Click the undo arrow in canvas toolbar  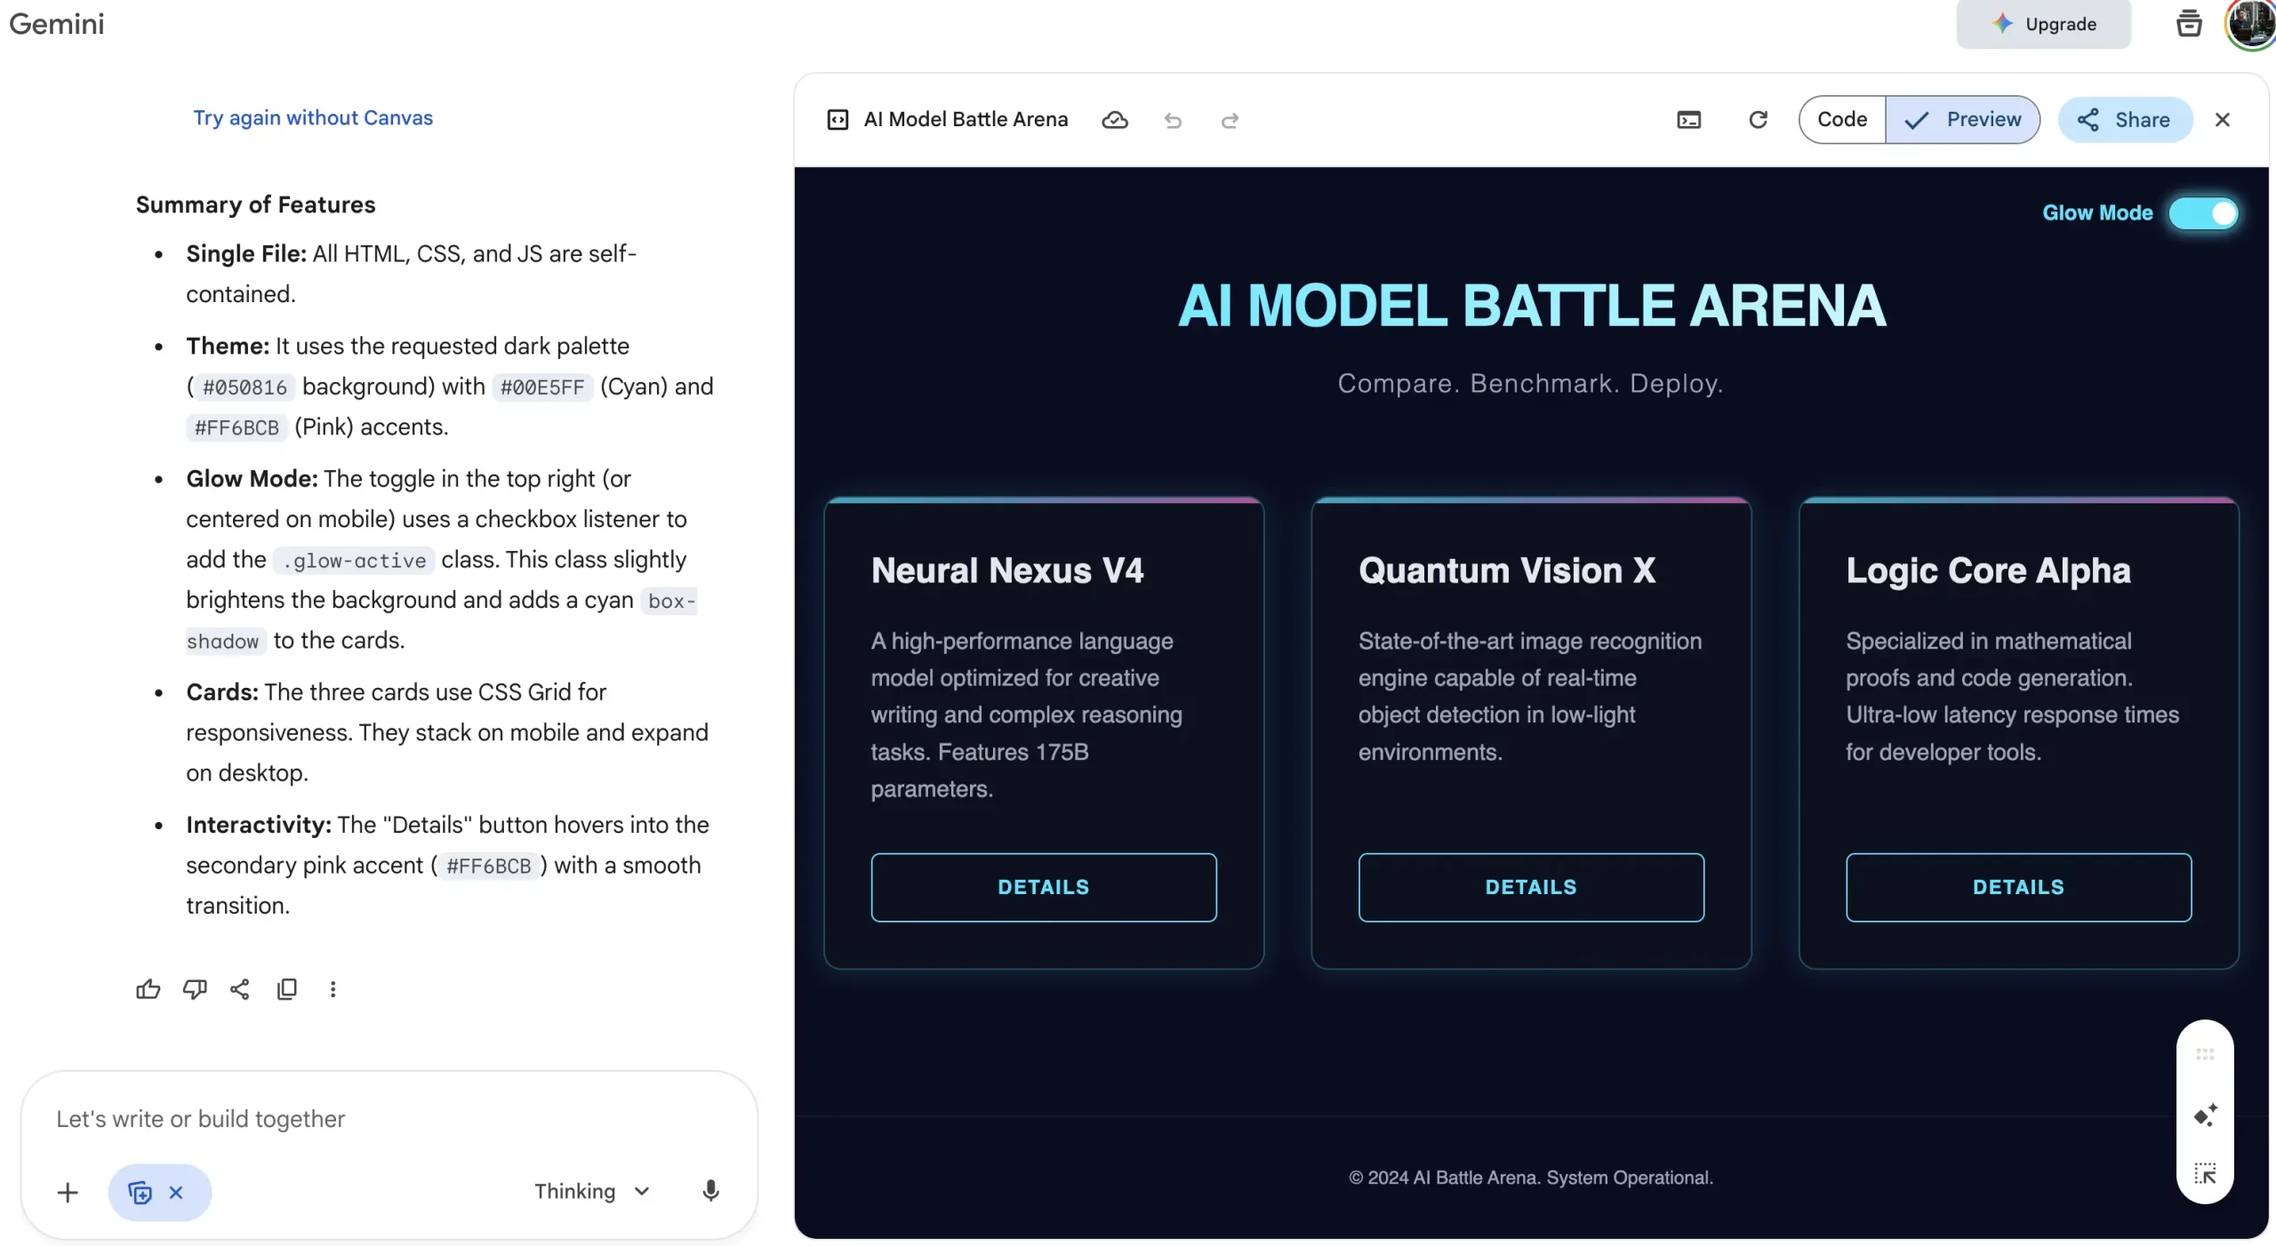click(1173, 120)
